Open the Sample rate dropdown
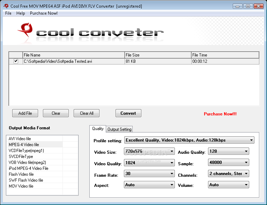Image resolution: width=267 pixels, height=205 pixels. [x=229, y=162]
